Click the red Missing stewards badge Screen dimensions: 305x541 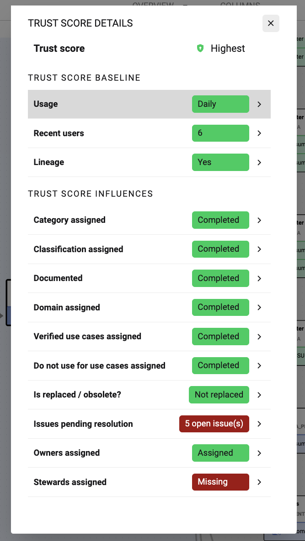pyautogui.click(x=220, y=482)
